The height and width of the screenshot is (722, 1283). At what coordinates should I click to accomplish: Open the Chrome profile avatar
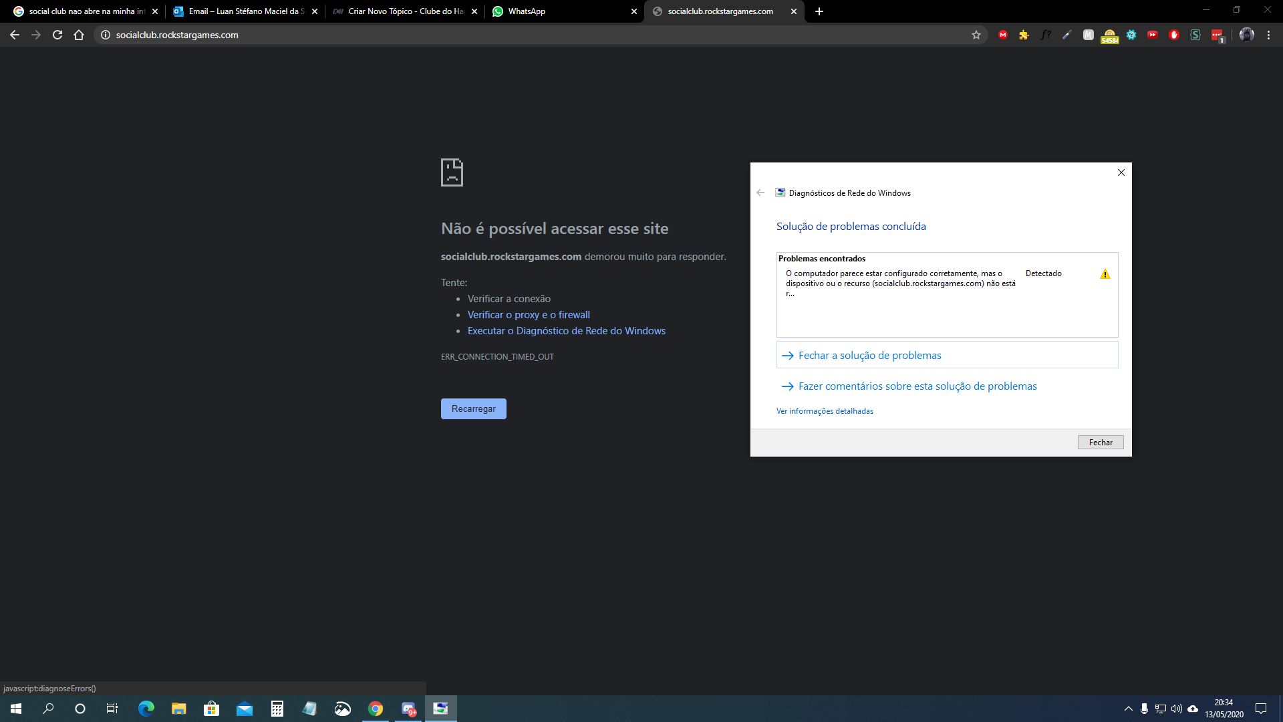click(1247, 35)
